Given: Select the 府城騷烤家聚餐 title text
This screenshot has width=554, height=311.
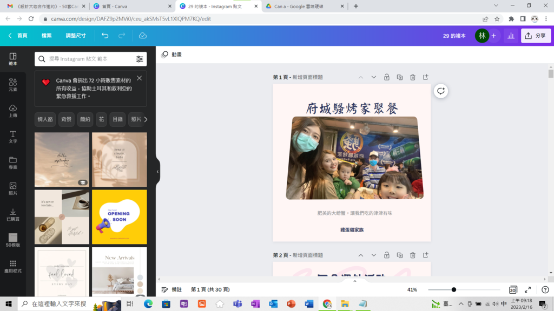Looking at the screenshot, I should 352,108.
